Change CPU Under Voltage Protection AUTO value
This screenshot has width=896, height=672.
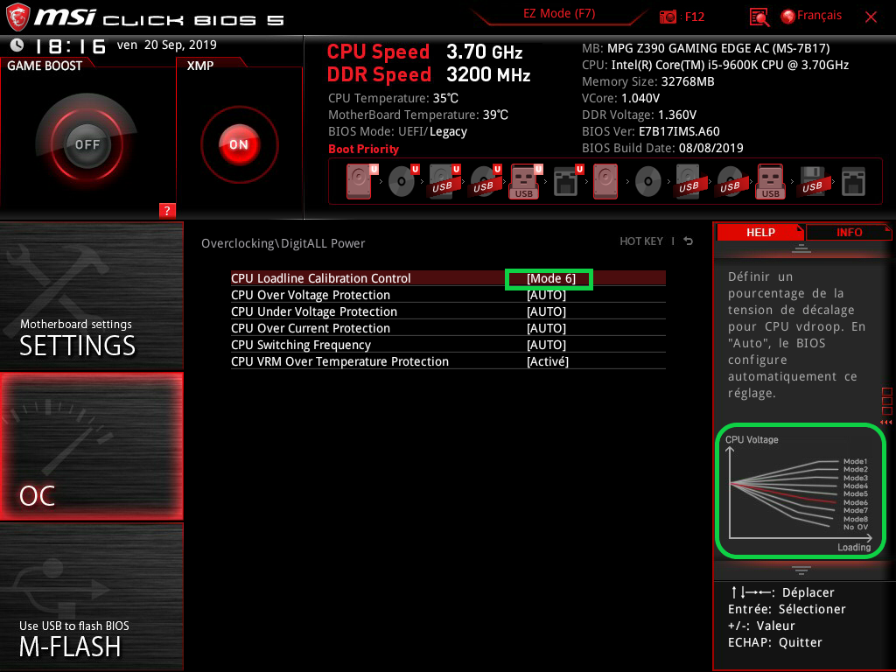coord(546,311)
